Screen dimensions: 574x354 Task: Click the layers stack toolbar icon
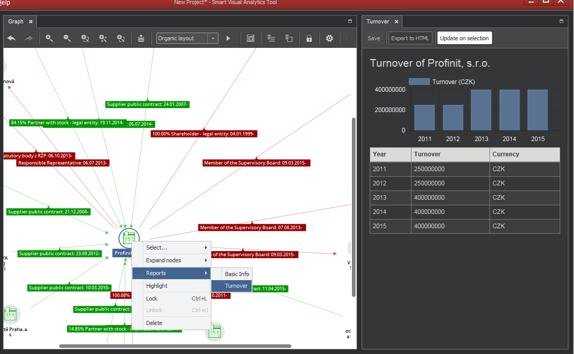point(141,38)
